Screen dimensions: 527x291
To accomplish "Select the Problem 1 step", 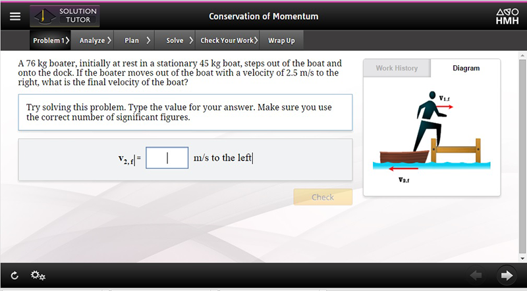I will point(51,41).
